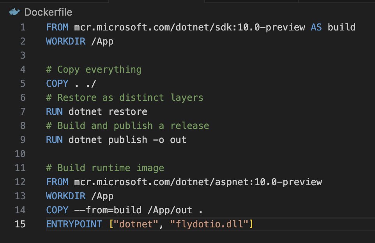Click the '--from=build' flag
The image size is (375, 243).
pos(108,210)
